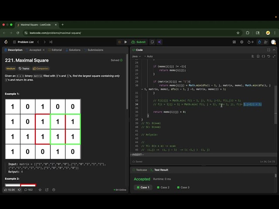Run the code with play button

tap(126, 42)
